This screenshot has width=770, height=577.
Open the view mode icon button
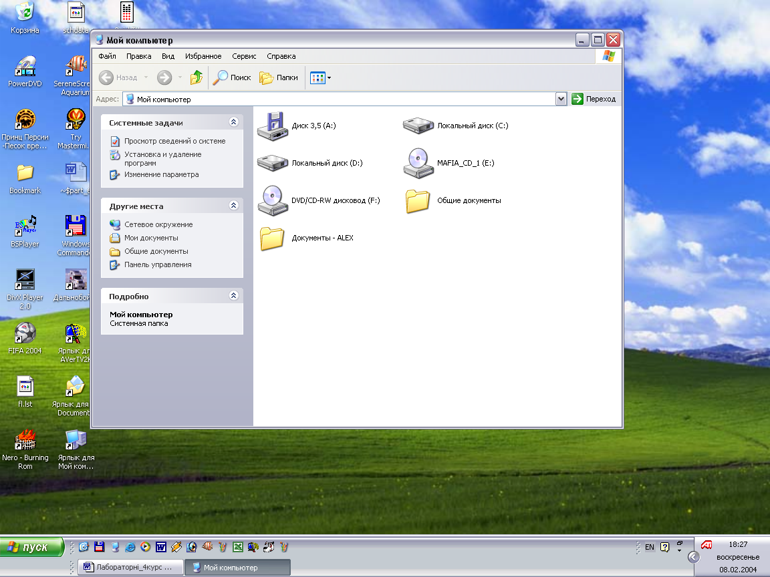tap(317, 77)
